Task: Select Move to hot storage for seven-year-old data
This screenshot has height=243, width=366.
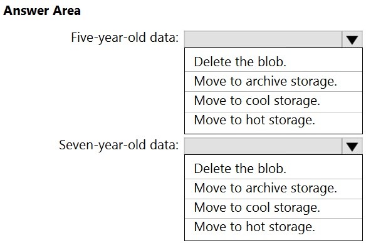Action: (273, 227)
